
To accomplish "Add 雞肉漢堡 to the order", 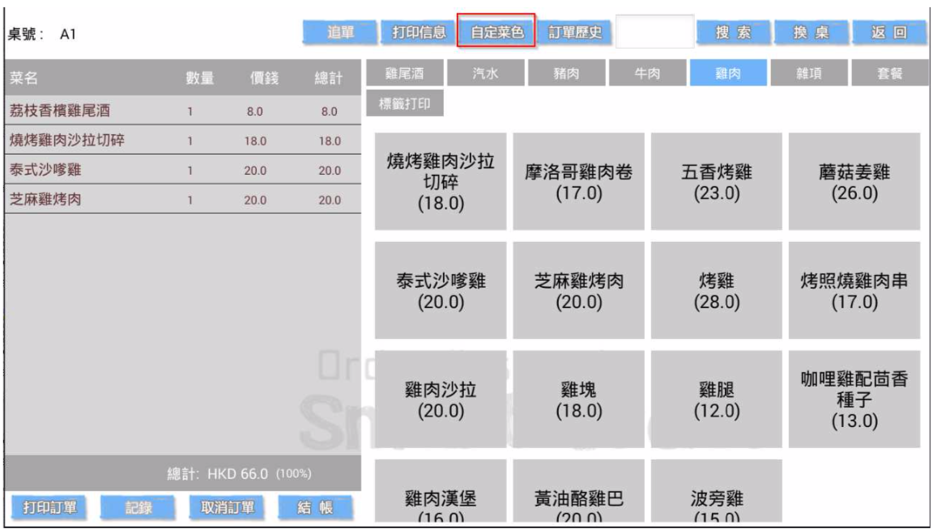I will [x=441, y=491].
